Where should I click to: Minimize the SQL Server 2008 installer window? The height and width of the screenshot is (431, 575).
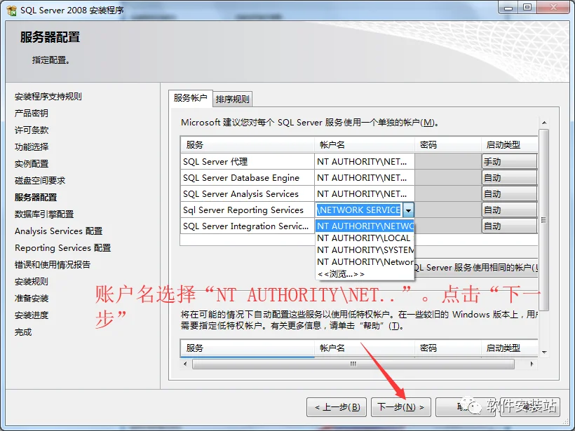508,7
